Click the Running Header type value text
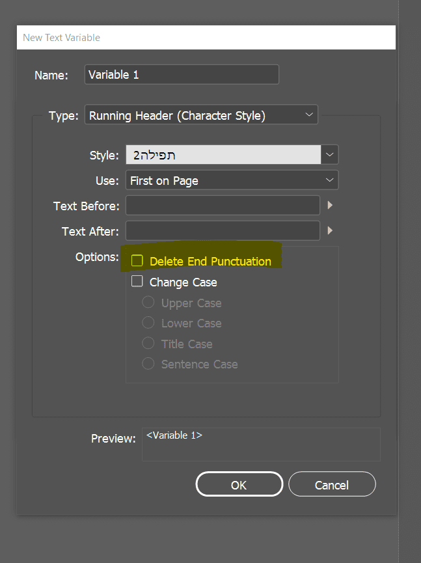Screen dimensions: 421x563 tap(177, 116)
